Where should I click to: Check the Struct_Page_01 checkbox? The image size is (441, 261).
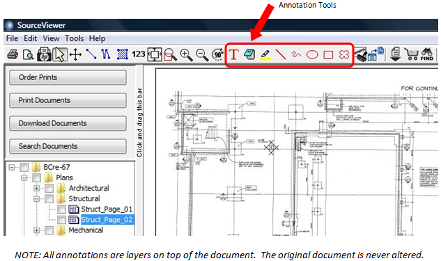coord(61,209)
